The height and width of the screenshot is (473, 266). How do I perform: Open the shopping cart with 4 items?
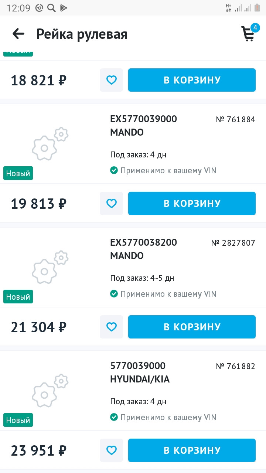(248, 34)
